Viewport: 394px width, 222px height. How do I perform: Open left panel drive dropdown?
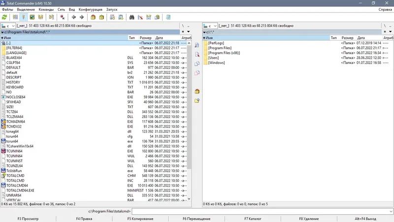coord(8,26)
